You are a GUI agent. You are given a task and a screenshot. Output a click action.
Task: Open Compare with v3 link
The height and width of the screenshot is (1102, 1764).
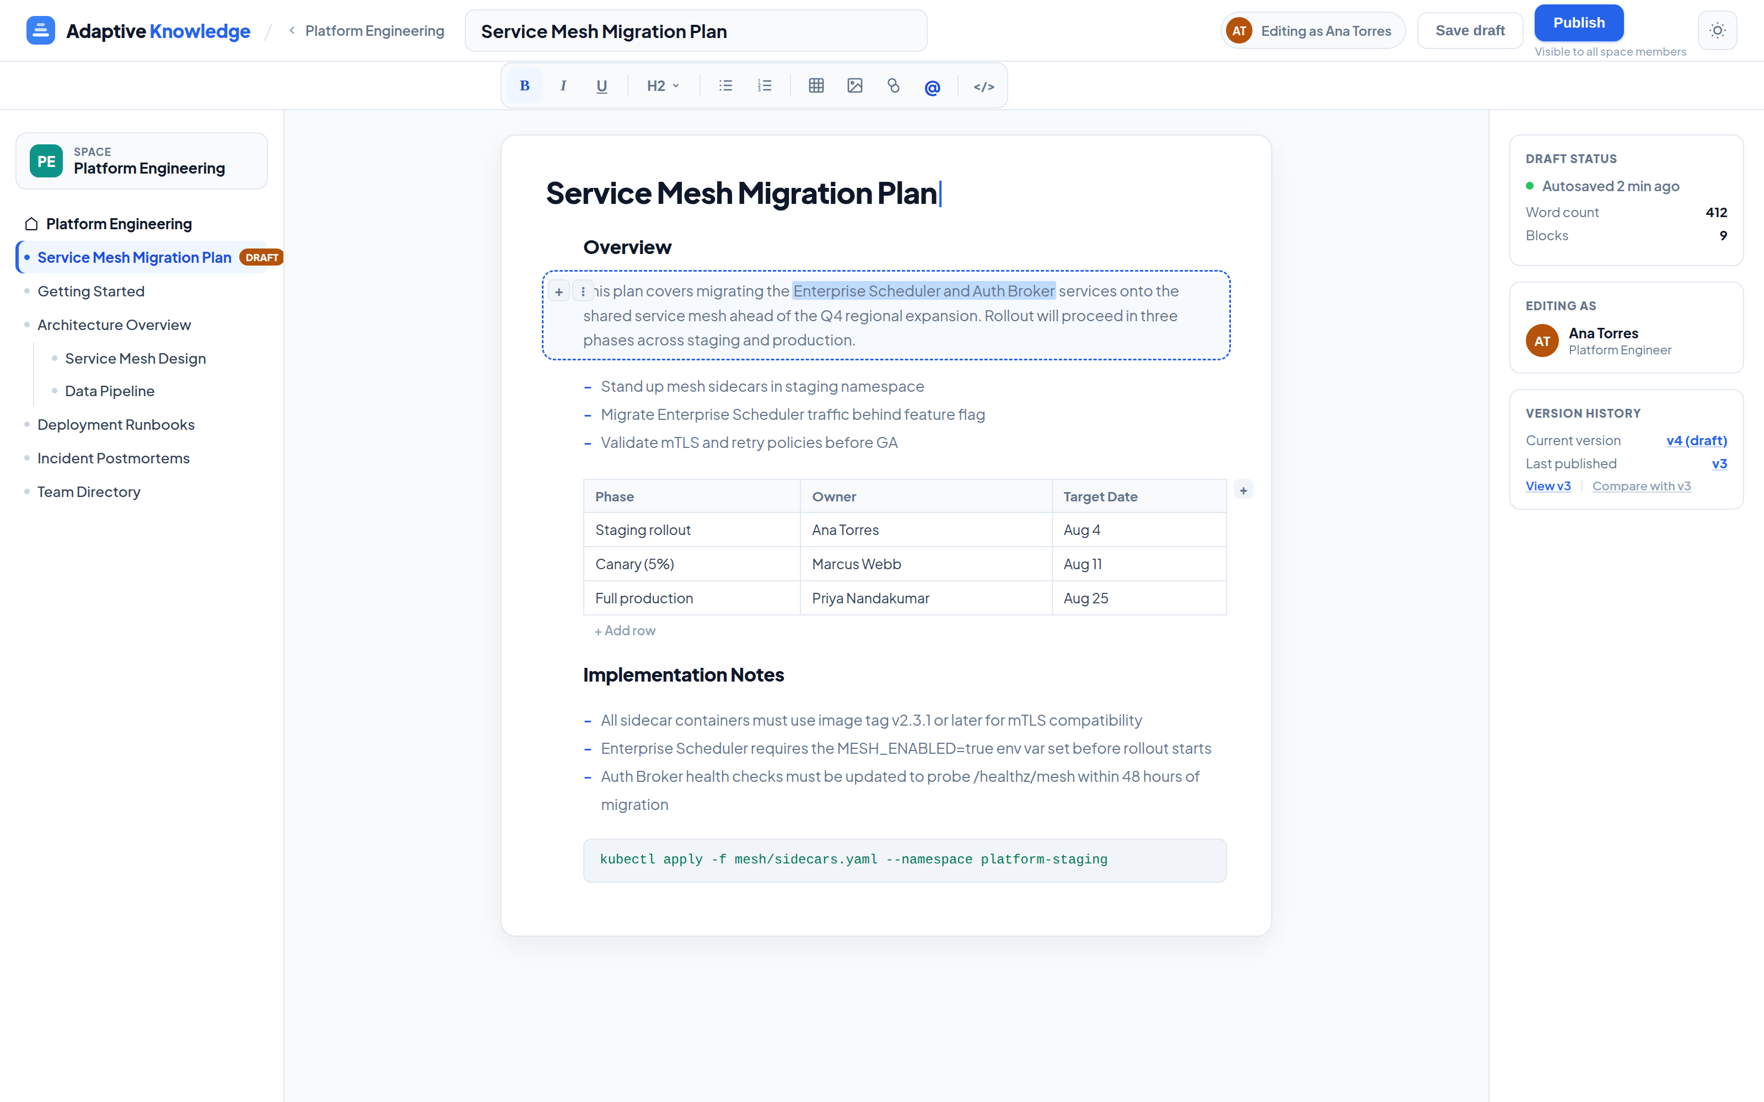[1641, 486]
